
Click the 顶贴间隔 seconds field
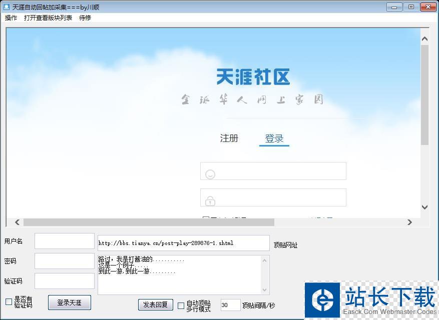[x=230, y=305]
